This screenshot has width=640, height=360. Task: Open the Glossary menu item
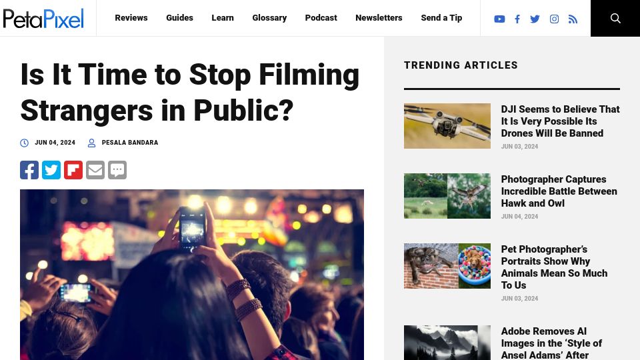[269, 18]
